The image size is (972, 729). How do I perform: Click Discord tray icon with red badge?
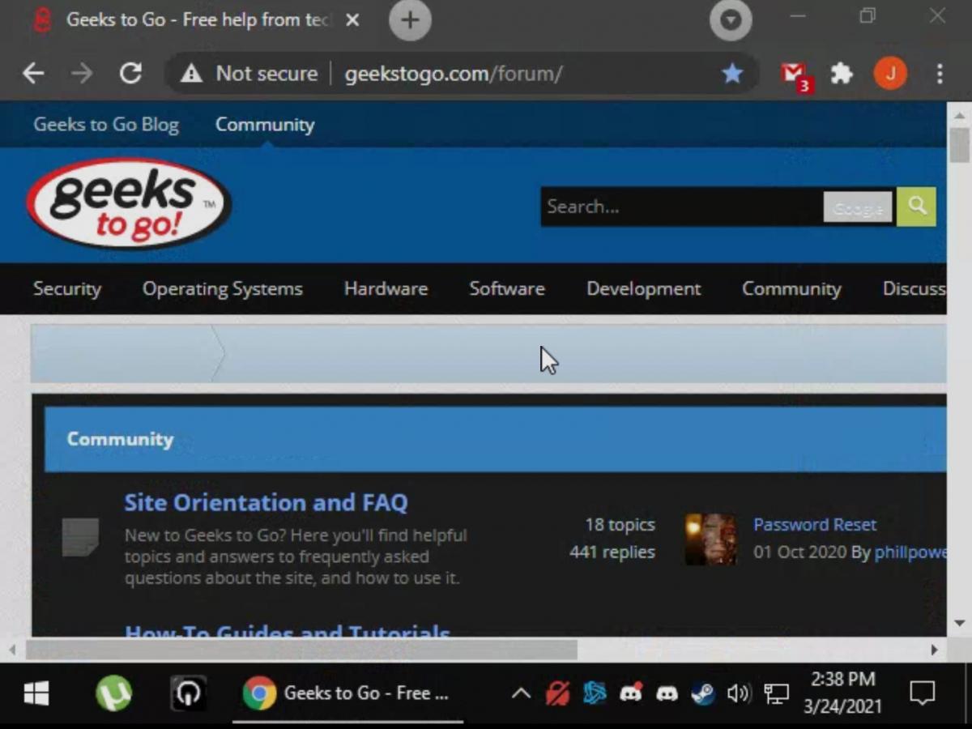[x=630, y=693]
